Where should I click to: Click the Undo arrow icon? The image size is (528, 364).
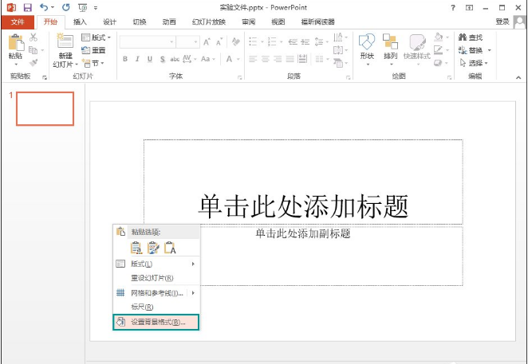(44, 7)
